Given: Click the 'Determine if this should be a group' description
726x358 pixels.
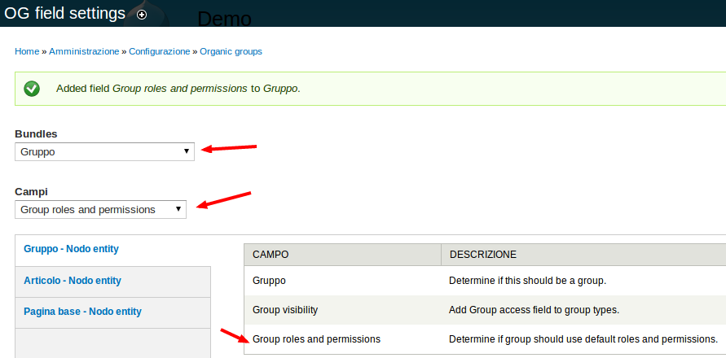Looking at the screenshot, I should click(x=527, y=281).
